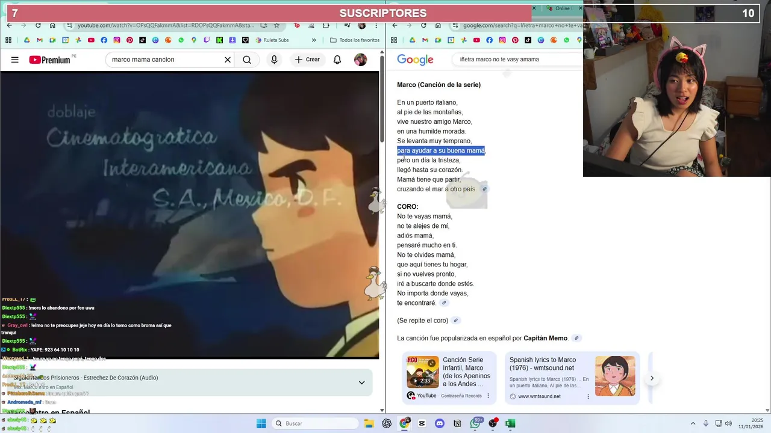
Task: Open more options for the Contraseña Records card
Action: (489, 396)
